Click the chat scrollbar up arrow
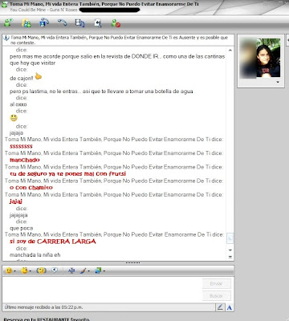This screenshot has height=321, width=289. (x=230, y=51)
